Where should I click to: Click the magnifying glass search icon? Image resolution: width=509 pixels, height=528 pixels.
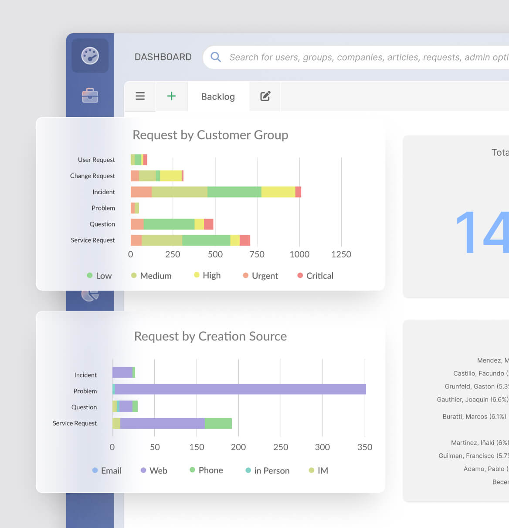pyautogui.click(x=216, y=57)
